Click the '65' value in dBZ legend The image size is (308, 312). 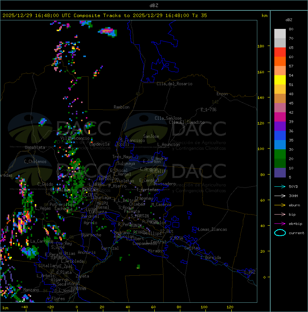pyautogui.click(x=291, y=47)
